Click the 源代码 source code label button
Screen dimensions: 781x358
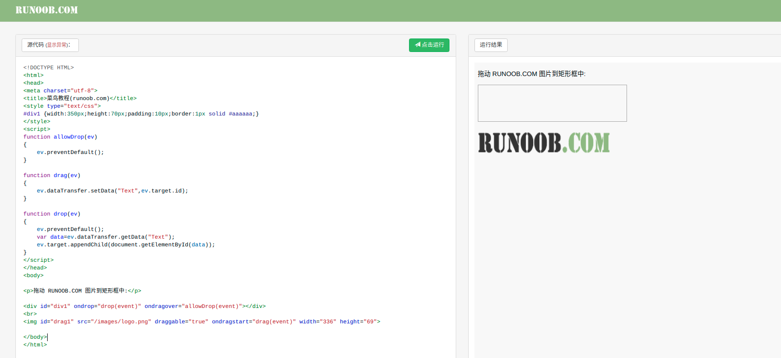coord(50,45)
